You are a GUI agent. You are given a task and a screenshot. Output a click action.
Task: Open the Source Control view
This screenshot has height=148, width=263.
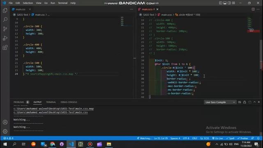coord(5,29)
